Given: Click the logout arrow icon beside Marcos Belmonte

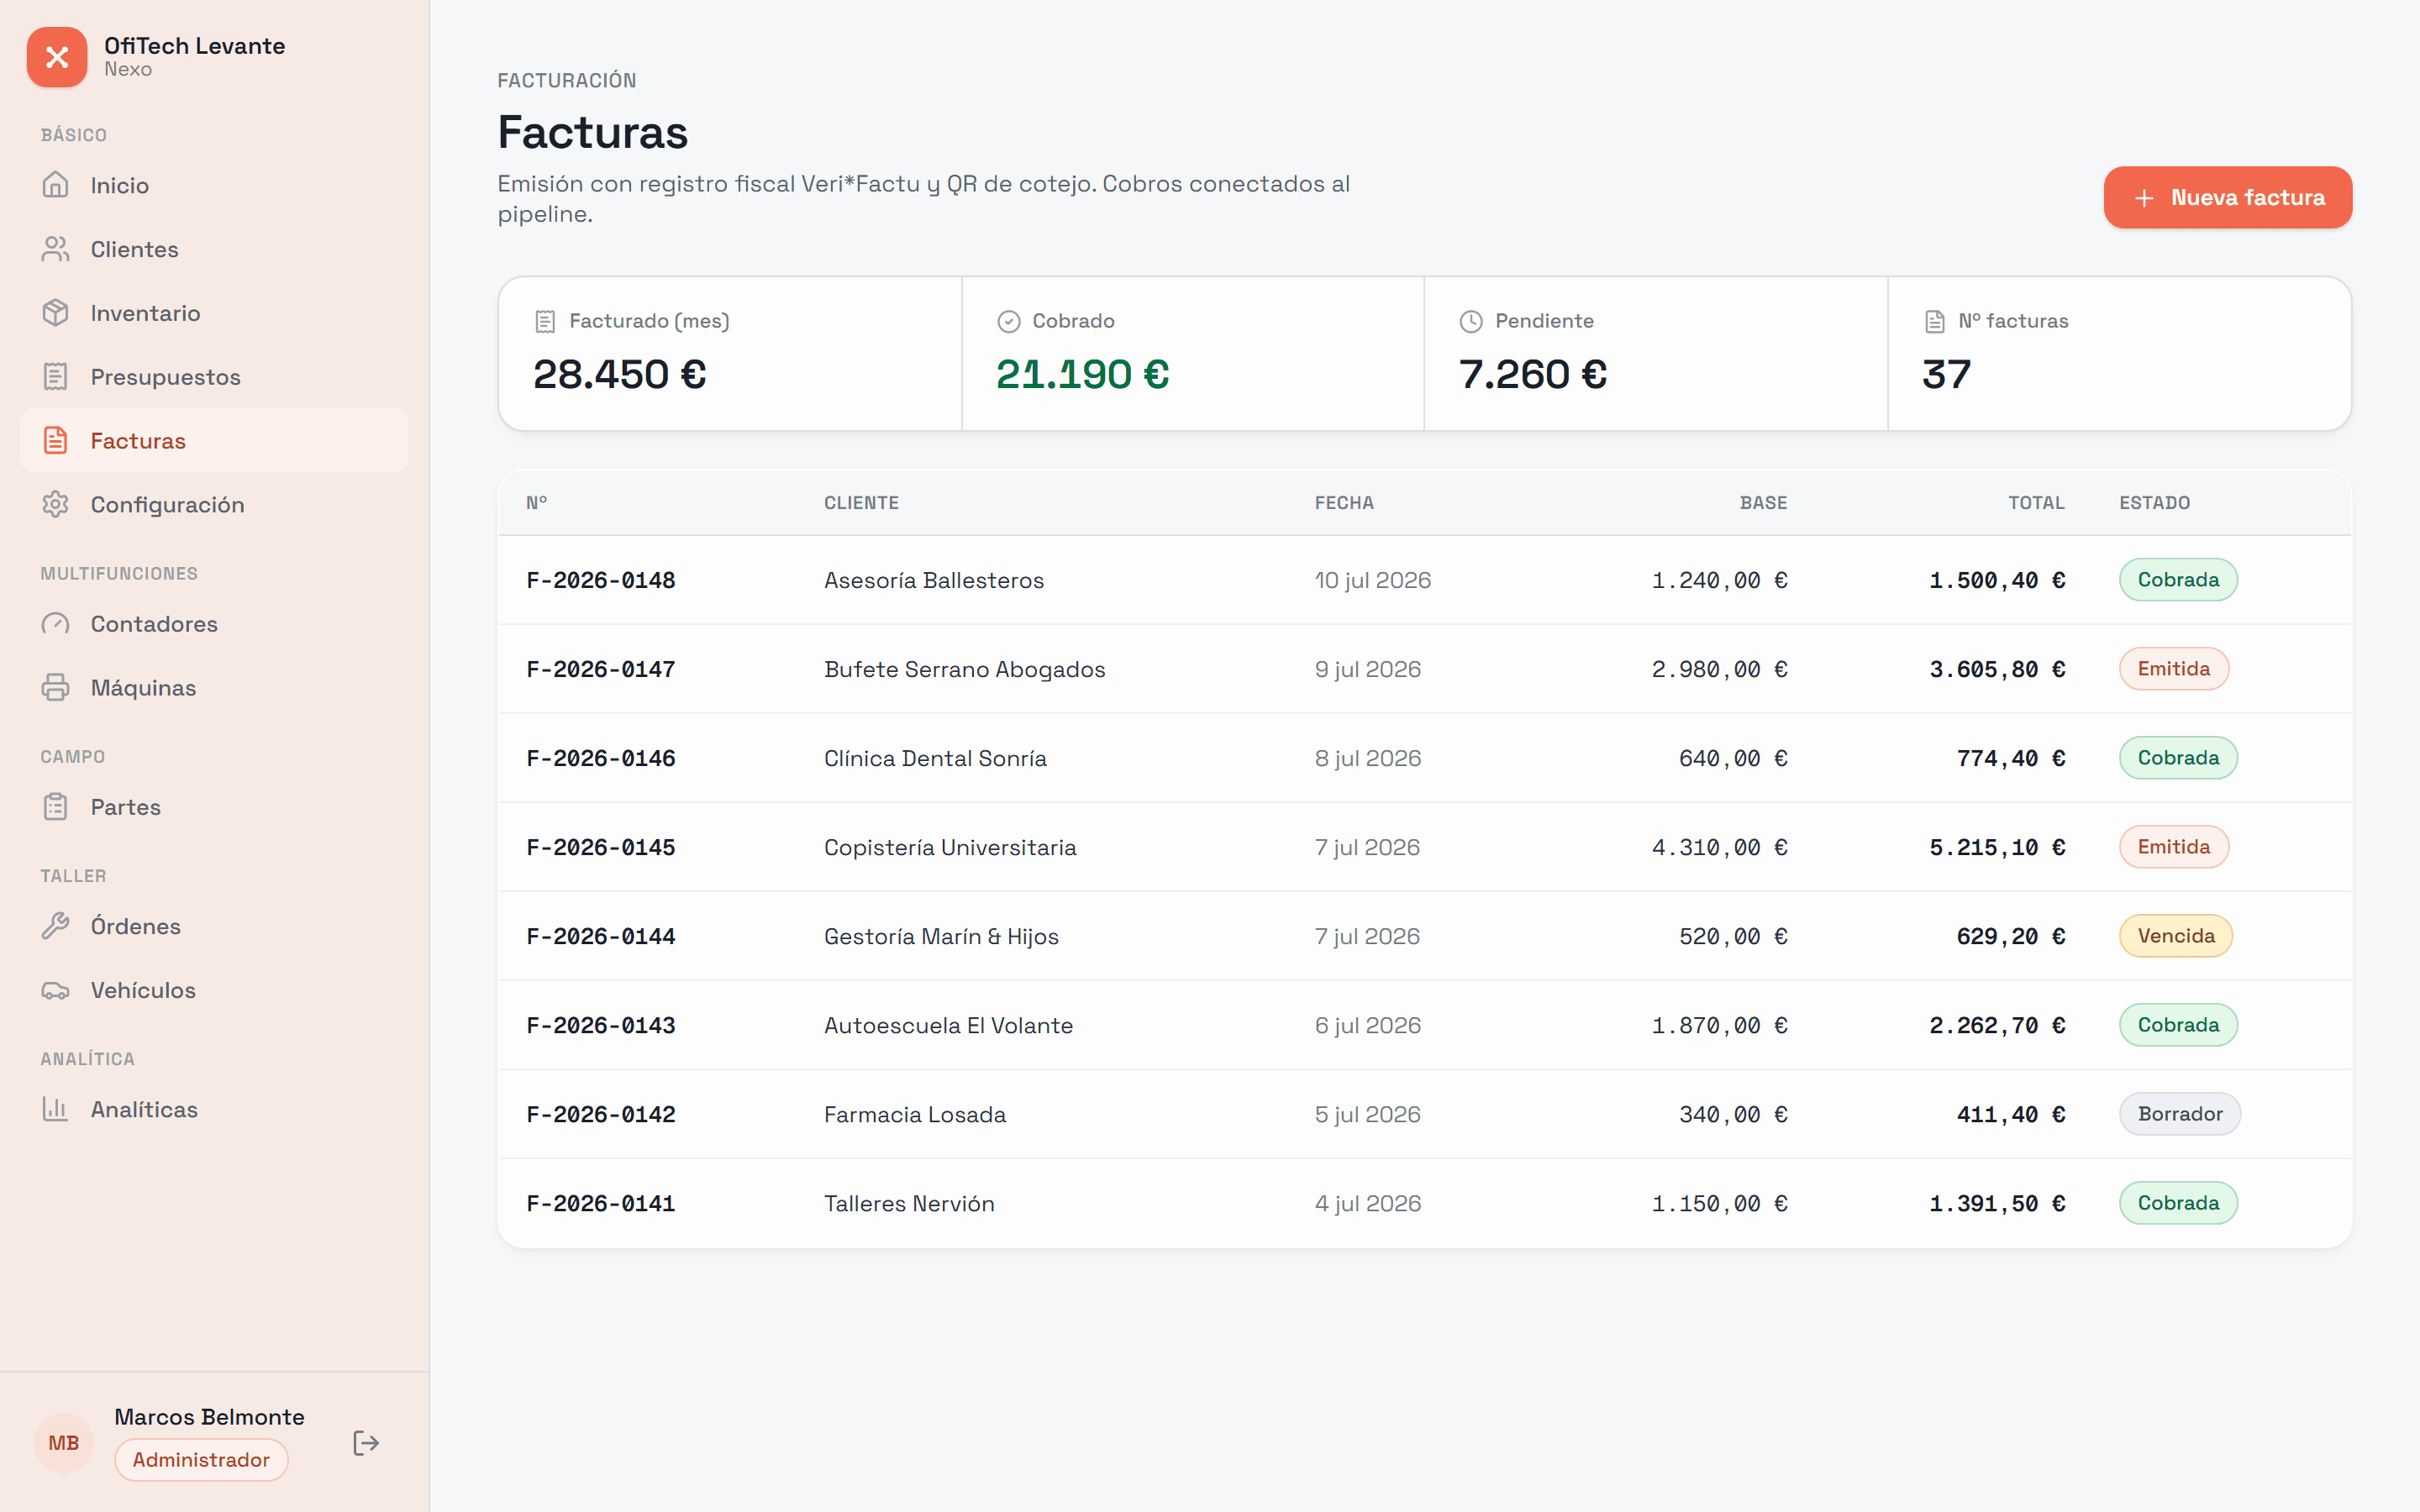Looking at the screenshot, I should [366, 1442].
